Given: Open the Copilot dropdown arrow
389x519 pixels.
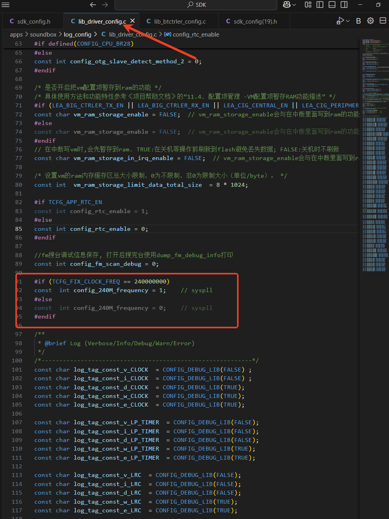Looking at the screenshot, I should [295, 5].
